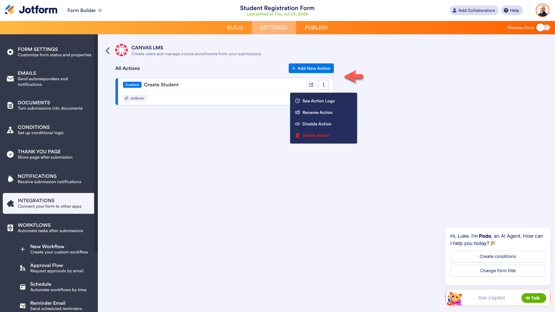555x312 pixels.
Task: Open the Help button
Action: point(512,10)
